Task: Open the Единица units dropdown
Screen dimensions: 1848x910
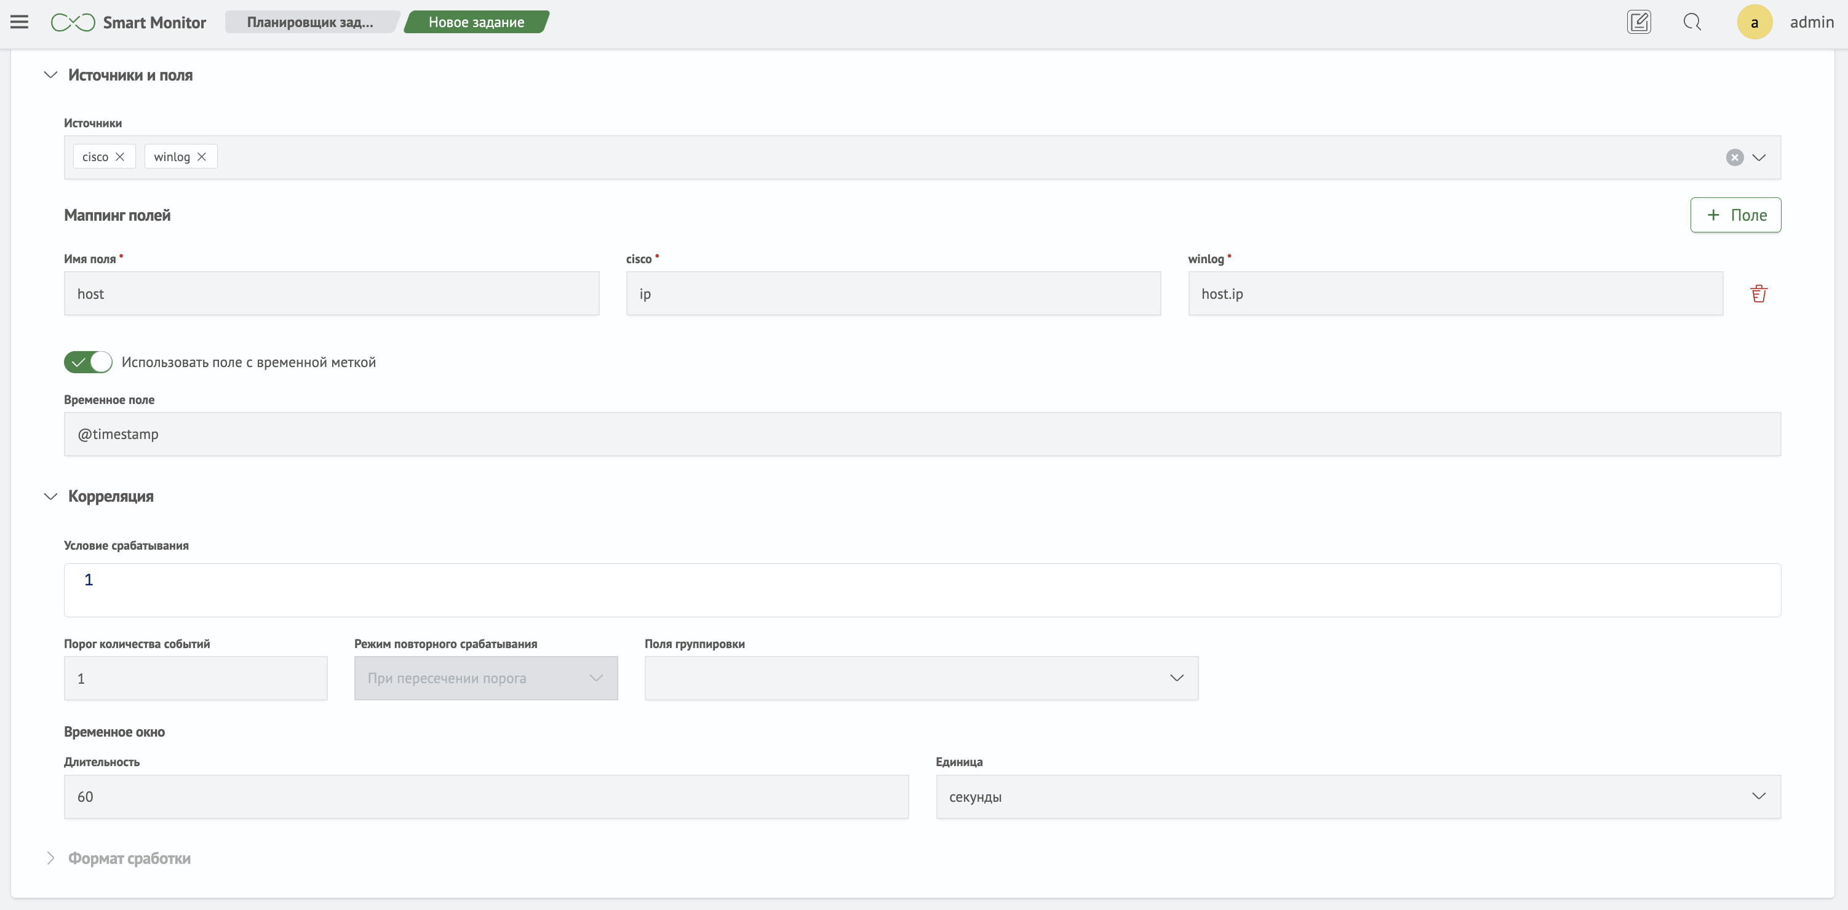Action: coord(1358,797)
